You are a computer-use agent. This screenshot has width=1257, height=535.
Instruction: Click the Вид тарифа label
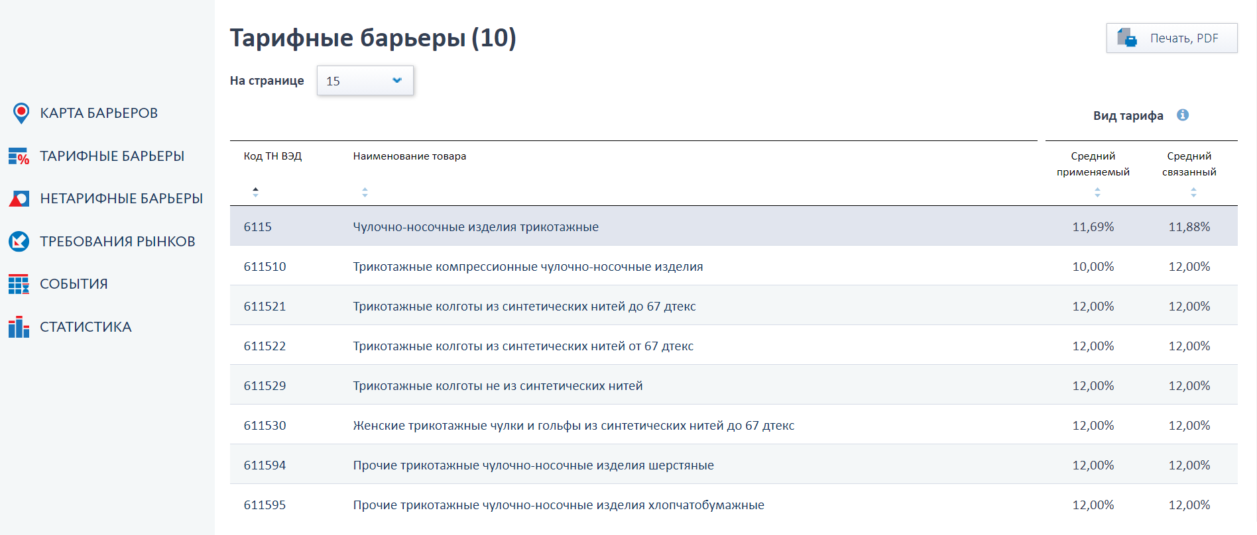(1128, 116)
